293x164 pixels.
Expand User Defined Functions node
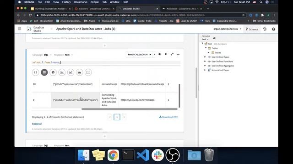[x=205, y=61]
